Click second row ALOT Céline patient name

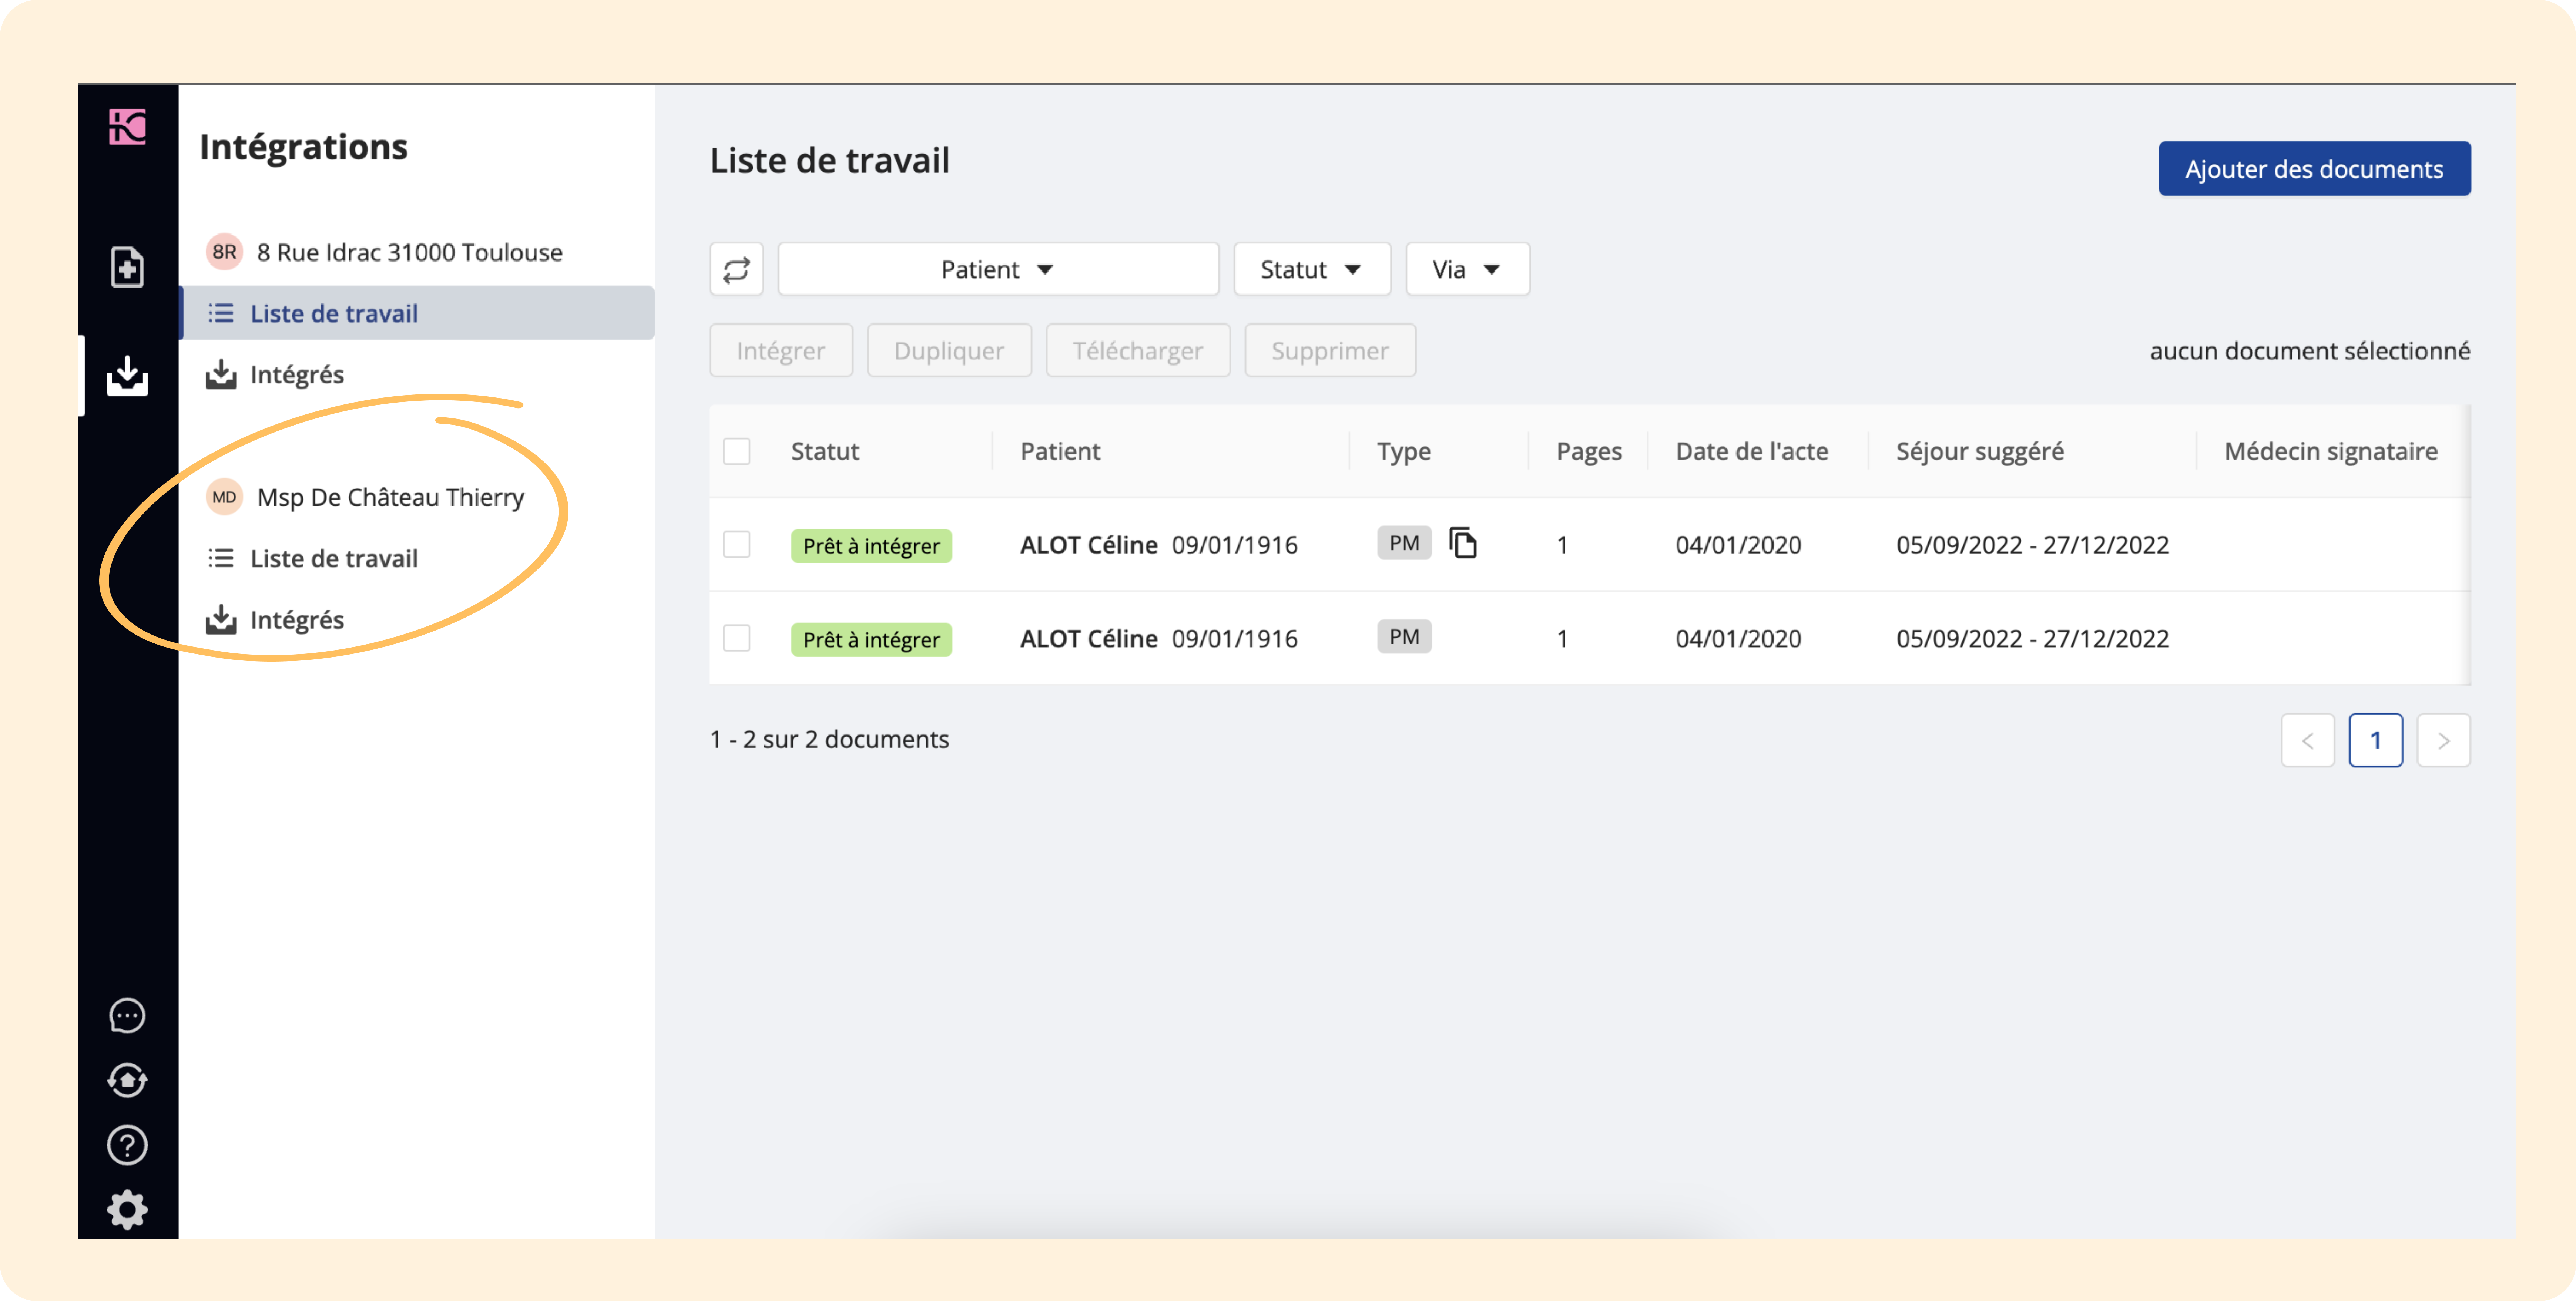click(x=1088, y=638)
